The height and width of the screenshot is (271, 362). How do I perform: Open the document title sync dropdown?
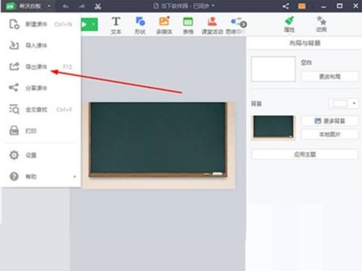point(213,6)
